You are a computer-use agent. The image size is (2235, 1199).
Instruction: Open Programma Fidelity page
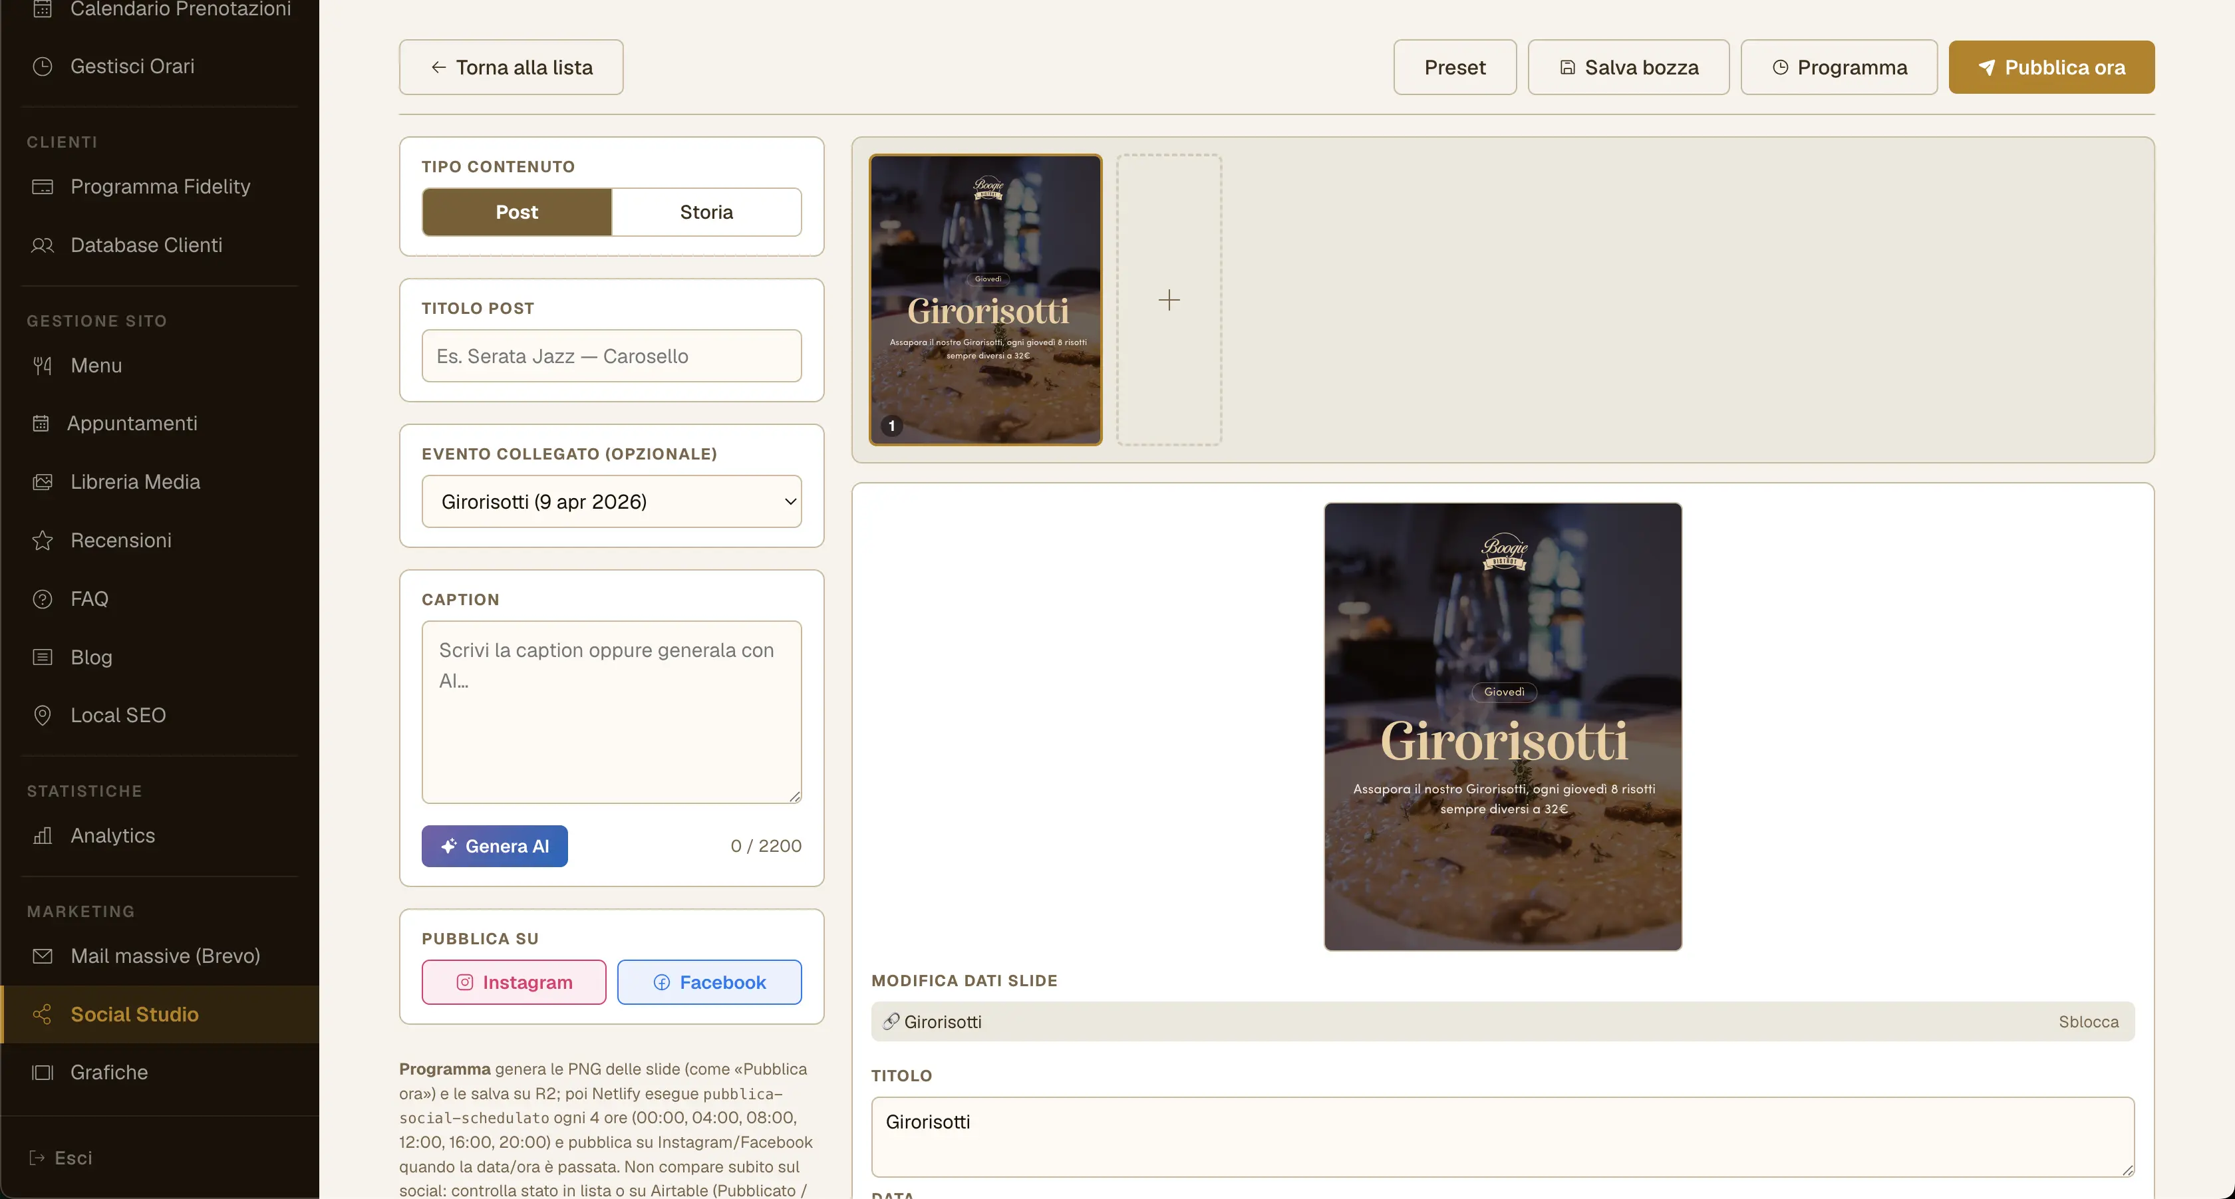pos(160,186)
